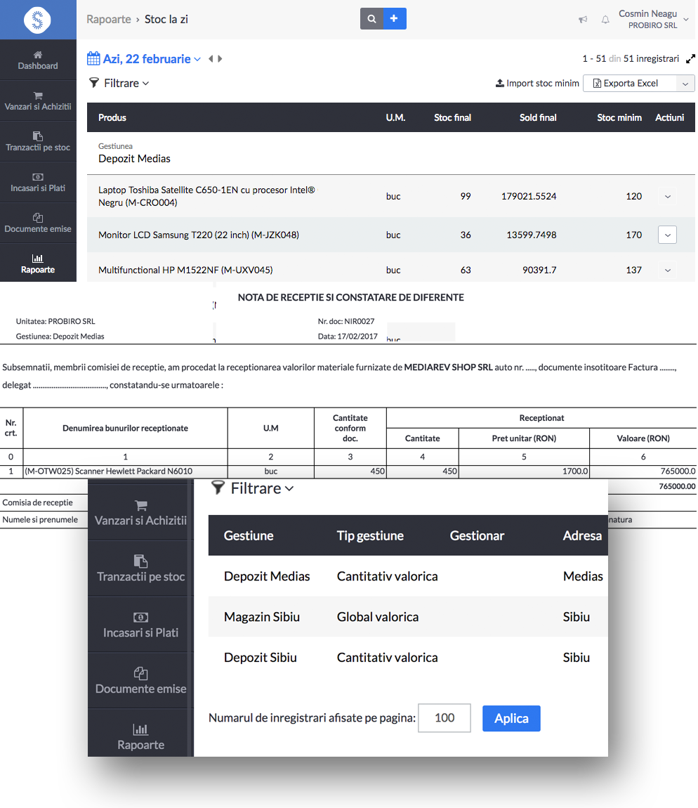Open Dashboard from the Stoc la zi sidebar
The width and height of the screenshot is (698, 808).
click(38, 60)
